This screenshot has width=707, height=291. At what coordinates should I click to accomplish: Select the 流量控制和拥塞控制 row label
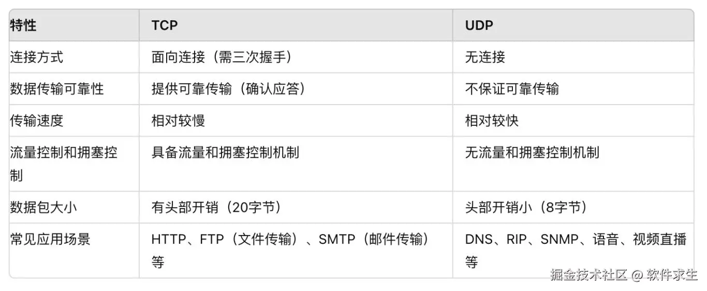(64, 164)
